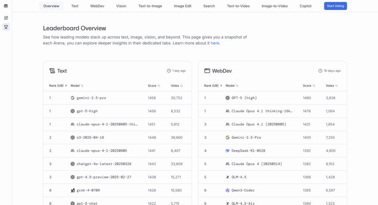Open the sidebar panel icon at top left
This screenshot has height=205, width=378.
click(x=6, y=6)
